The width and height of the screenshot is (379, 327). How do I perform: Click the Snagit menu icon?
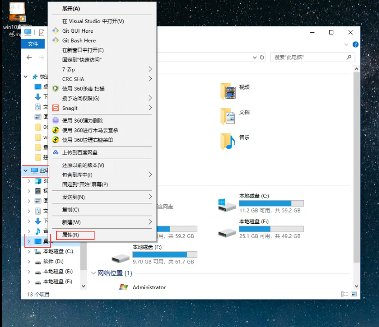click(x=55, y=108)
